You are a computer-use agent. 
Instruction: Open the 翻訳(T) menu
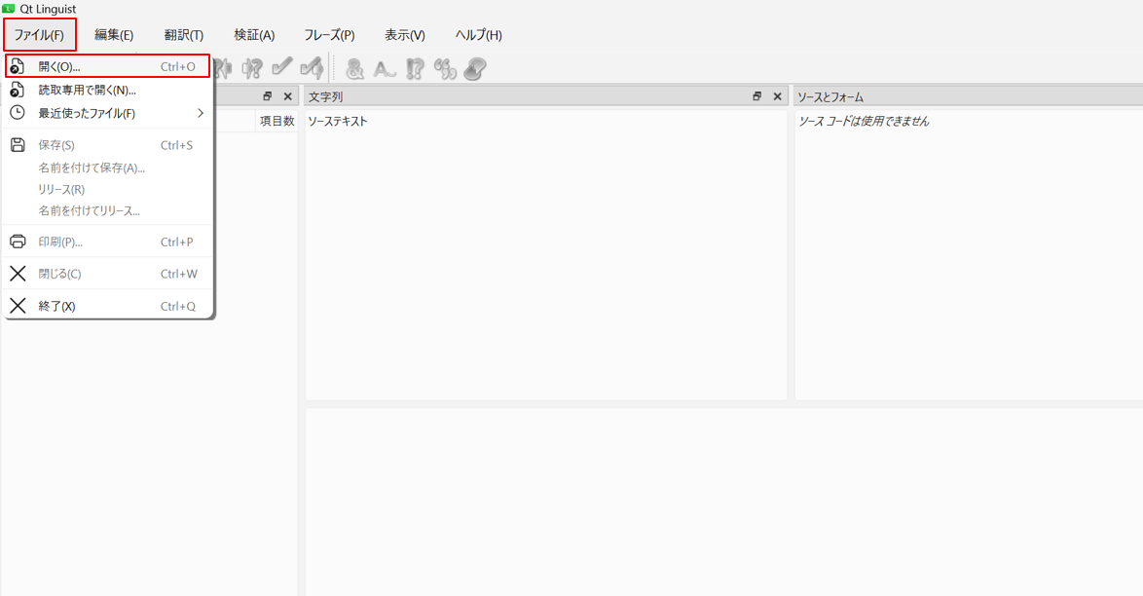pos(184,35)
